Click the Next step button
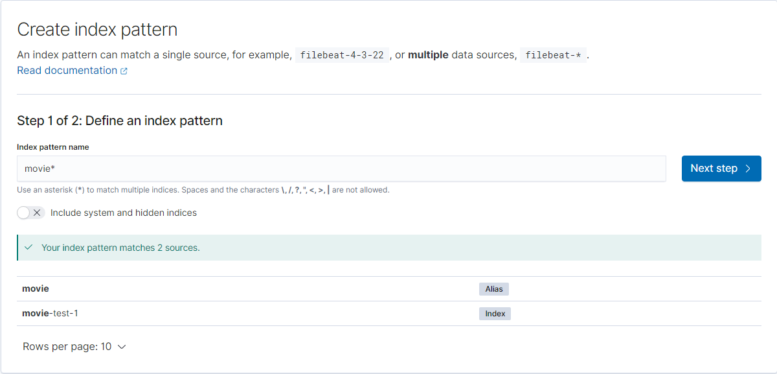The height and width of the screenshot is (374, 777). pos(721,169)
